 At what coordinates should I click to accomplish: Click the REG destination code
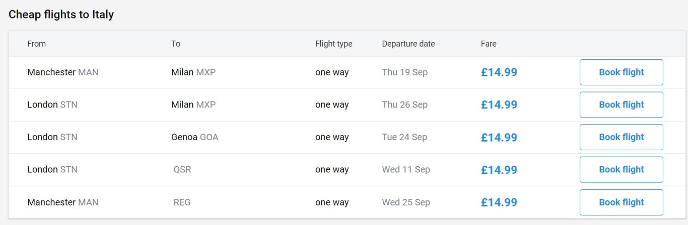182,202
